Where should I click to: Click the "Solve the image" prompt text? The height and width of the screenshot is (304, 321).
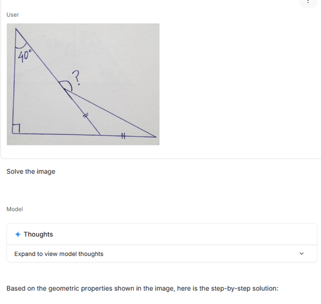coord(31,172)
